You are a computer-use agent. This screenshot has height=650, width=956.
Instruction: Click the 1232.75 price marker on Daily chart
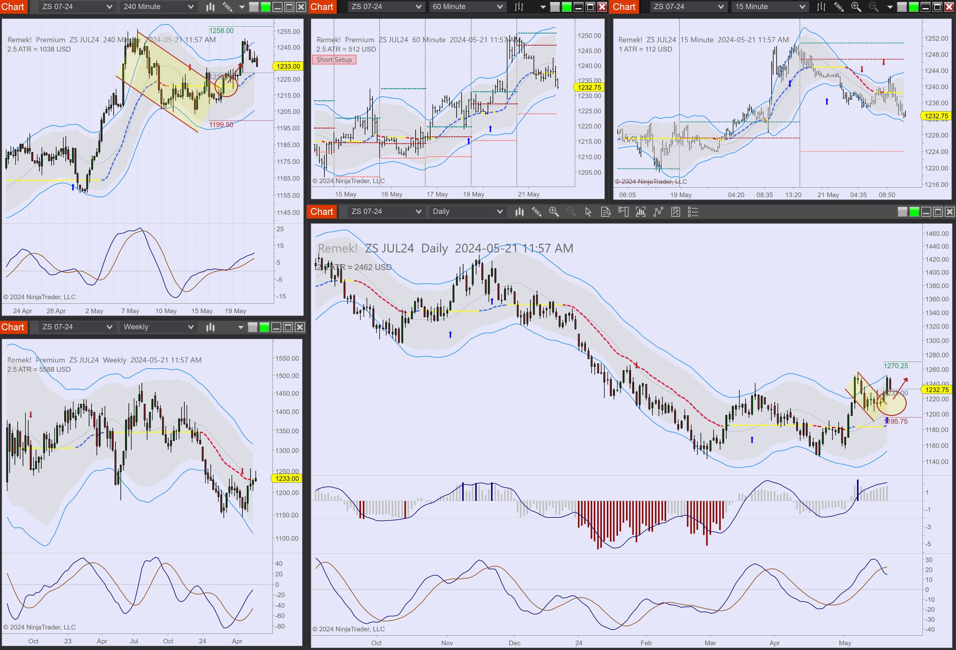click(936, 390)
